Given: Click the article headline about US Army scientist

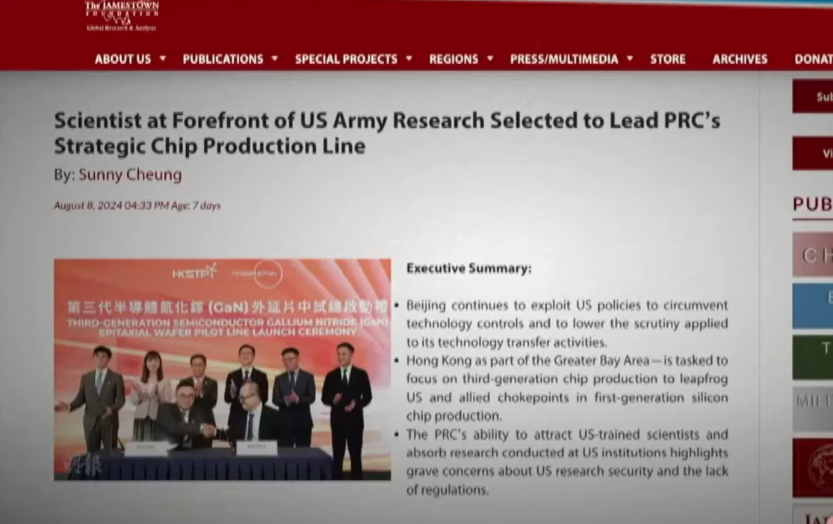Looking at the screenshot, I should (x=387, y=133).
